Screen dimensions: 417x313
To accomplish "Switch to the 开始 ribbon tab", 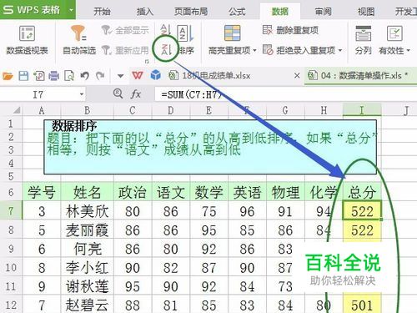I will (102, 12).
